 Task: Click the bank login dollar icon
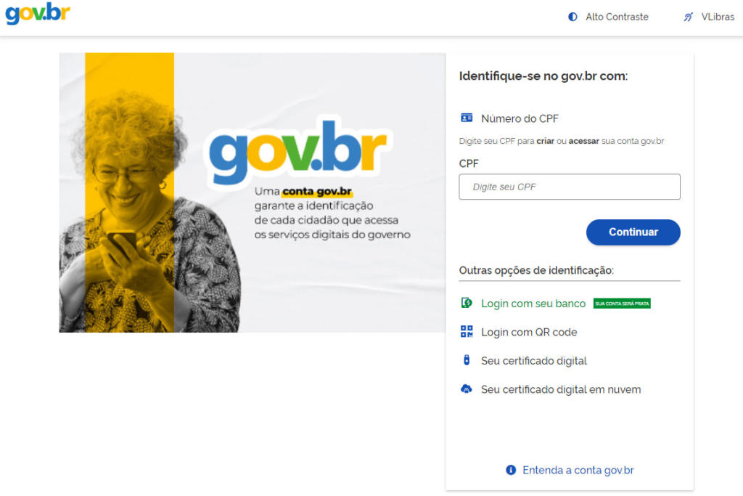467,303
